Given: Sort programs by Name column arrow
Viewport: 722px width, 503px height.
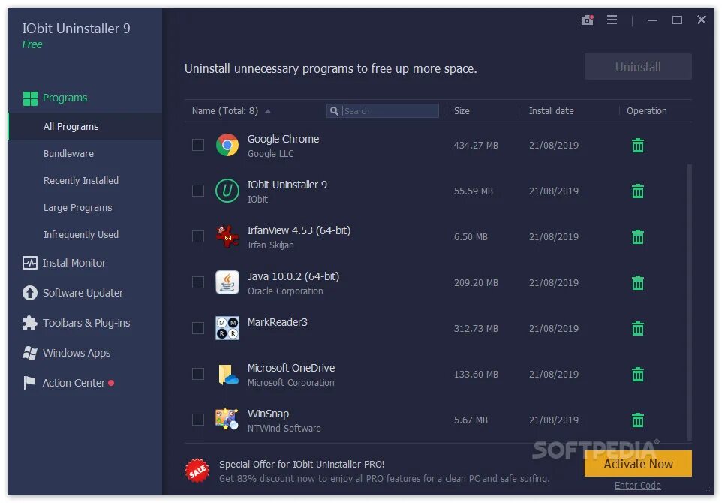Looking at the screenshot, I should coord(268,111).
